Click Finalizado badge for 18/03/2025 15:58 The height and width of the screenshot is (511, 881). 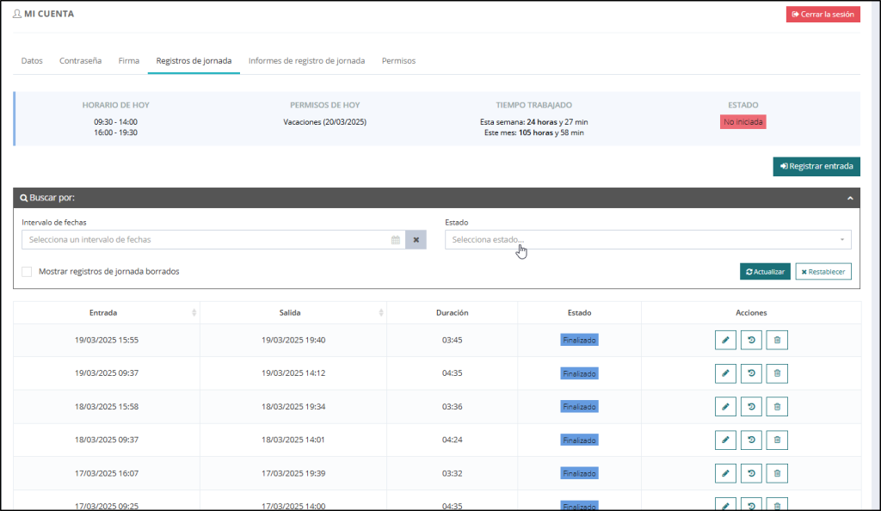click(x=579, y=407)
